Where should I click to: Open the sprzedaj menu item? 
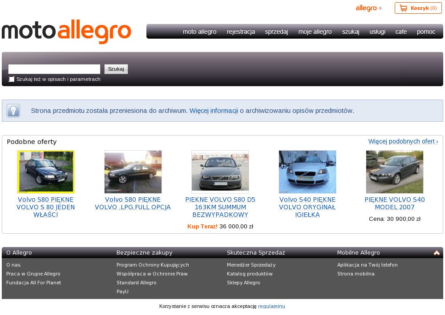click(x=276, y=32)
